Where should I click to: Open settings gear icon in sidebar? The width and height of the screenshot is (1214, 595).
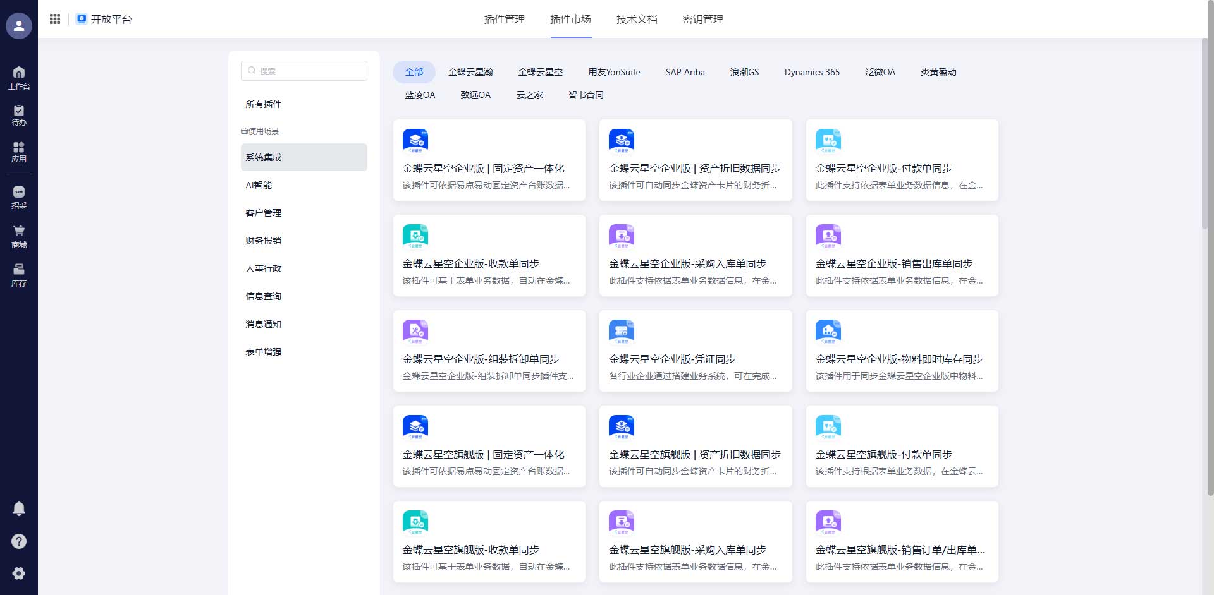click(19, 573)
